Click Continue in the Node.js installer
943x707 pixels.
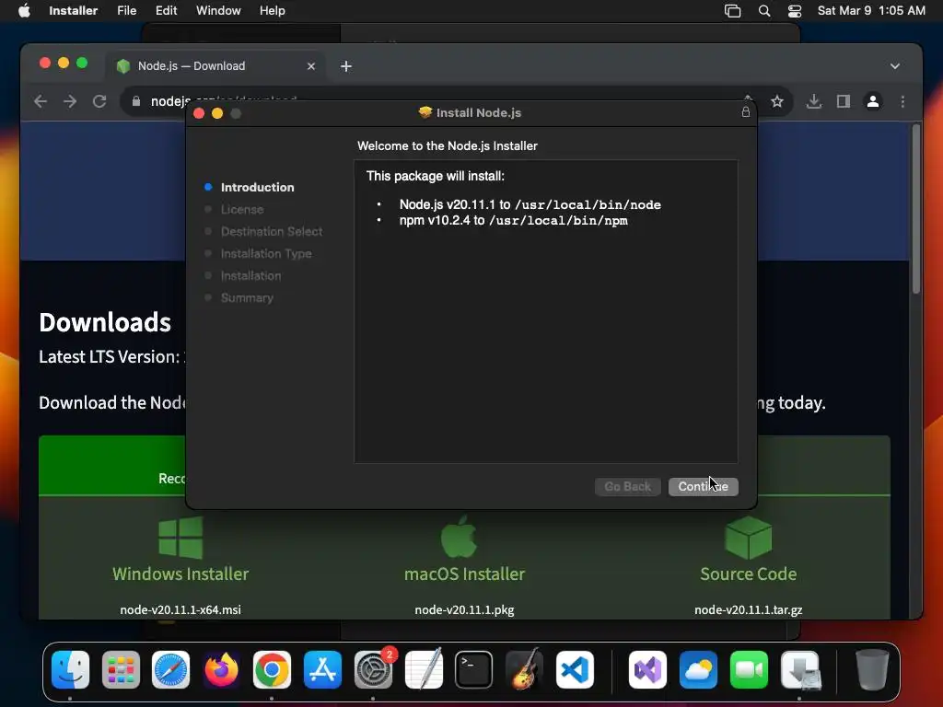(x=703, y=486)
